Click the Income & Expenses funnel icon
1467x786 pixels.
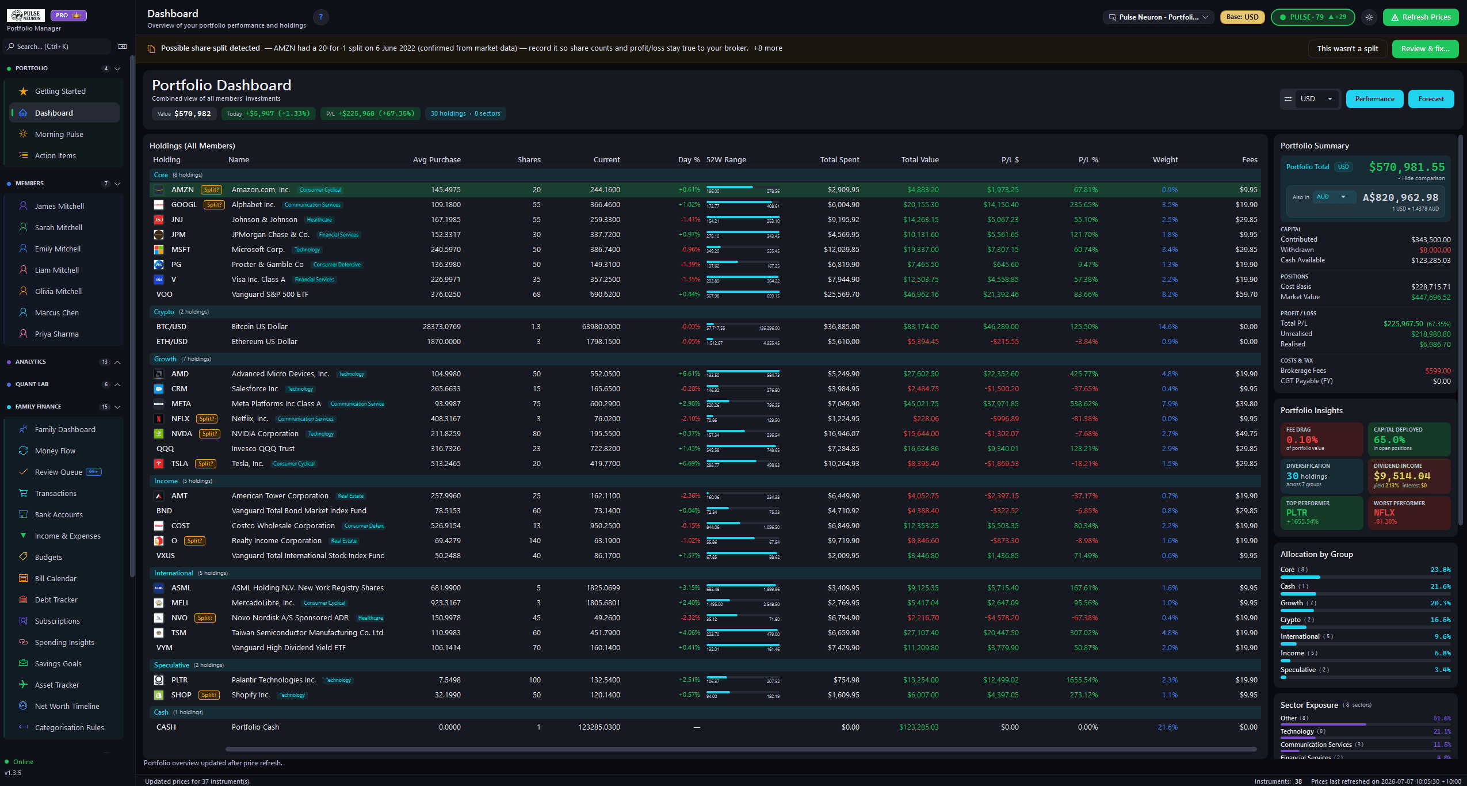pyautogui.click(x=24, y=536)
